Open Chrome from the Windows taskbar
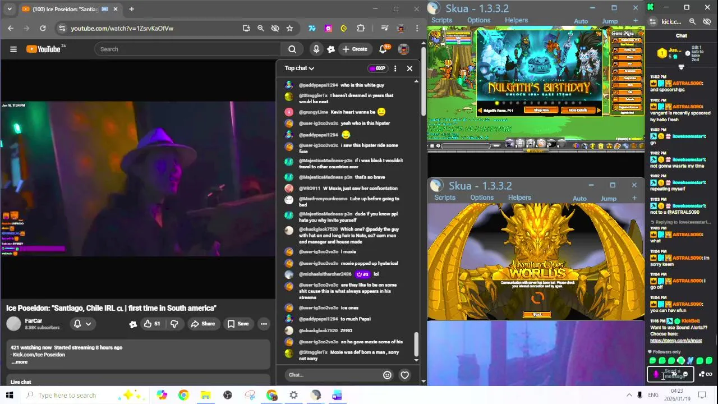Screen dimensions: 718x404 tap(183, 395)
